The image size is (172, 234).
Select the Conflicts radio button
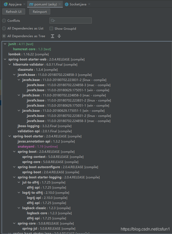[4, 21]
